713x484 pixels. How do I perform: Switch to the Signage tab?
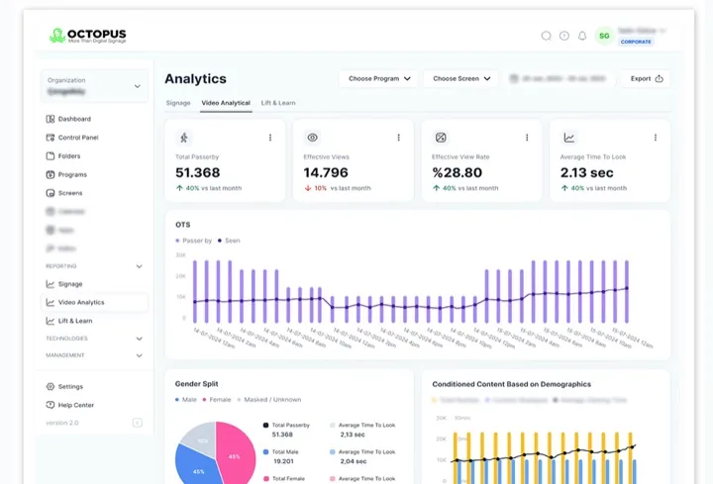tap(178, 103)
